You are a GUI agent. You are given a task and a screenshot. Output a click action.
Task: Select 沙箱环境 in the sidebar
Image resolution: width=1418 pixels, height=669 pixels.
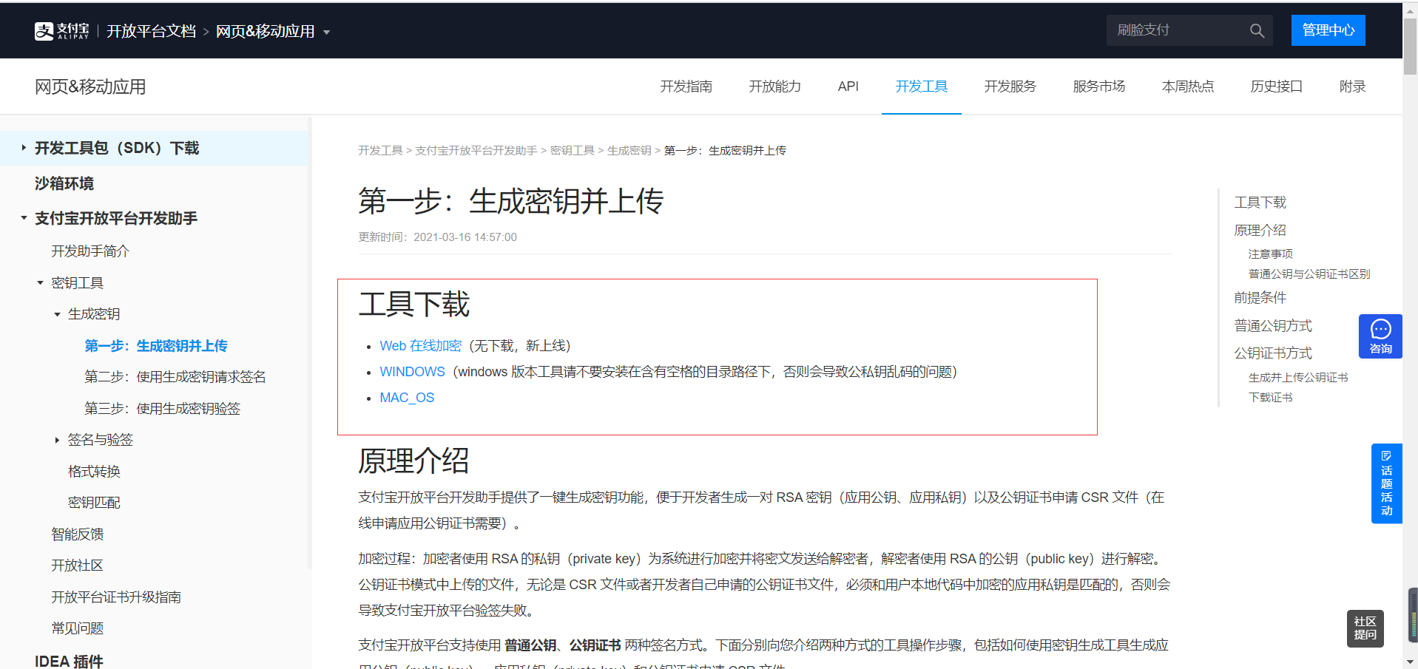[x=64, y=183]
